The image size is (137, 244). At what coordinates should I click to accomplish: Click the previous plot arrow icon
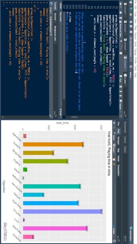(x=114, y=123)
